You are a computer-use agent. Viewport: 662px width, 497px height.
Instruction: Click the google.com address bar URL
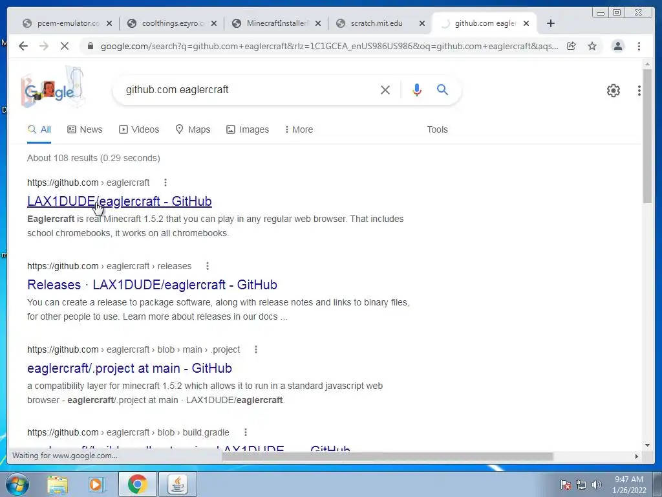pos(329,46)
